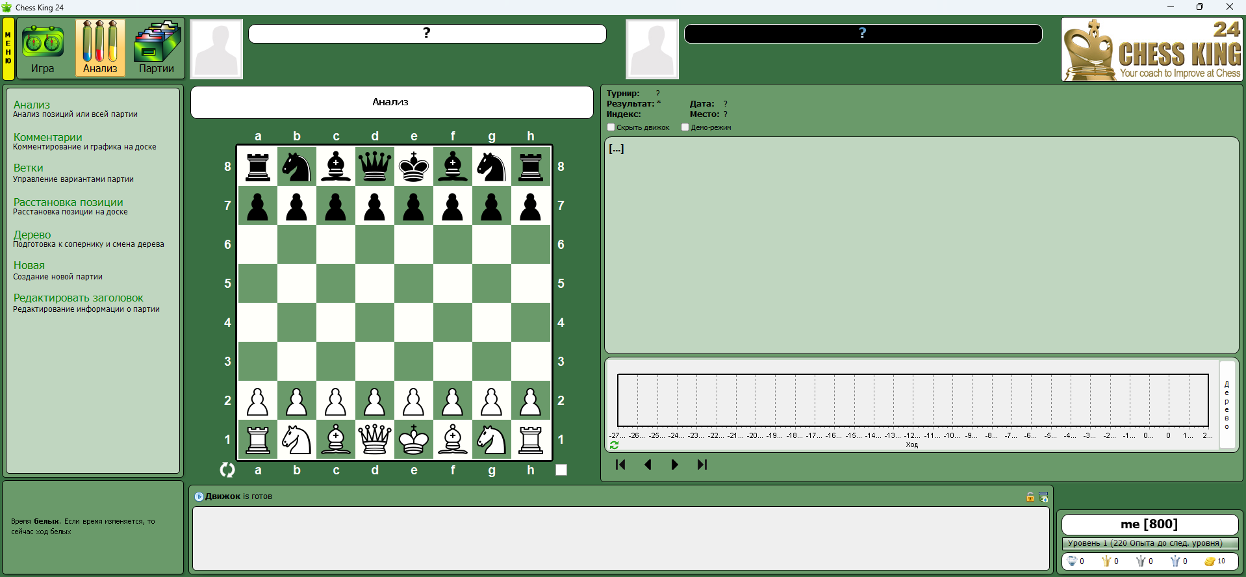Expand the vertical Дерево side panel

[1227, 405]
